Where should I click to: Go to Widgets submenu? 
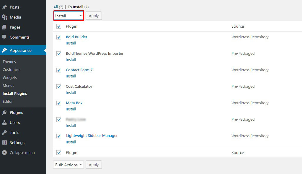coord(10,78)
